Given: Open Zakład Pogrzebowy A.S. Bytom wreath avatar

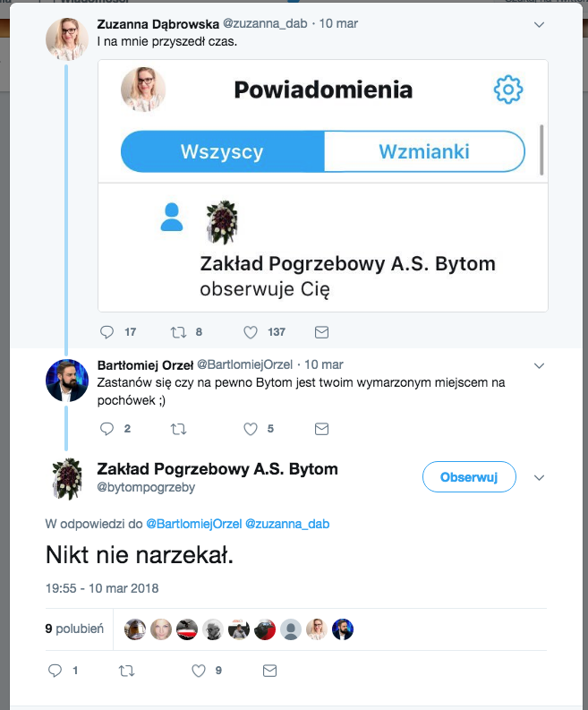Looking at the screenshot, I should pyautogui.click(x=67, y=479).
